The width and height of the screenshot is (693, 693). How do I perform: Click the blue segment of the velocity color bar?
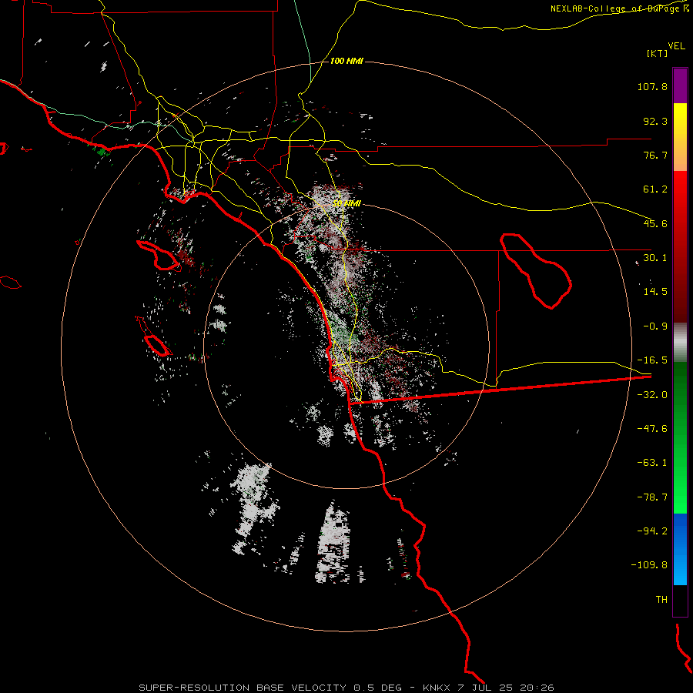(x=680, y=549)
